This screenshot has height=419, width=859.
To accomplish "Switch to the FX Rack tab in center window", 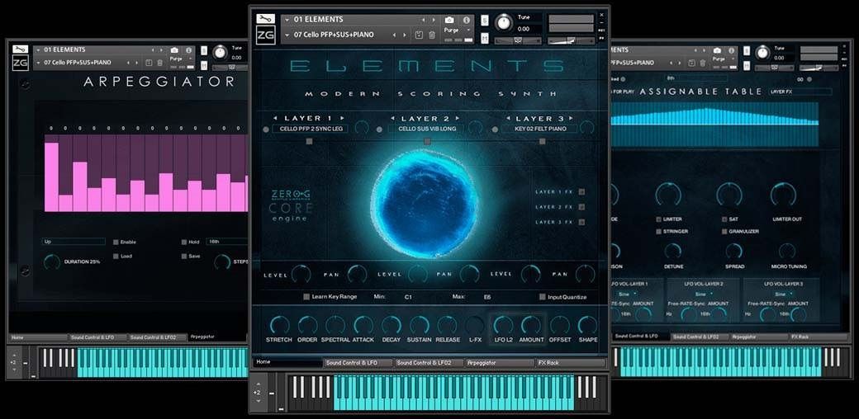I will click(x=571, y=363).
